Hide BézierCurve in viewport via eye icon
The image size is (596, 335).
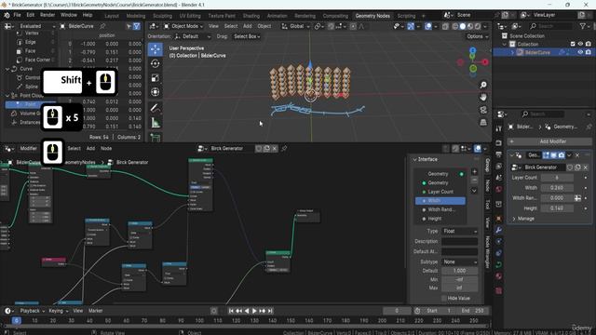(580, 52)
